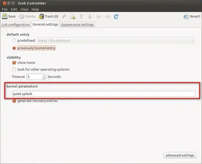Viewport: 202px width, 164px height.
Task: Click the advanced settings button
Action: (180, 155)
